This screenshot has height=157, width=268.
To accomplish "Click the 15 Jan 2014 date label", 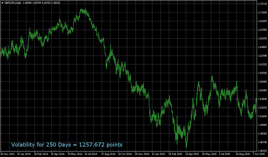I will 24,154.
